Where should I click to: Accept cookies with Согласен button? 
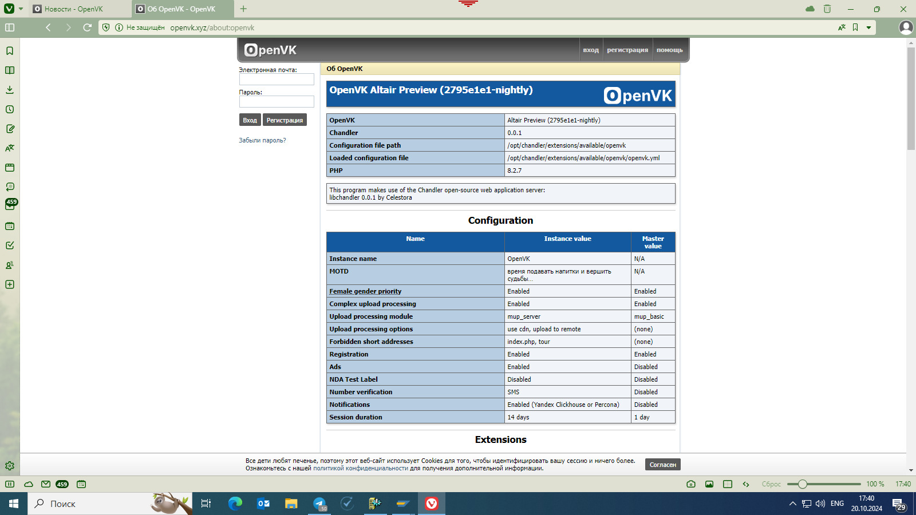(663, 465)
